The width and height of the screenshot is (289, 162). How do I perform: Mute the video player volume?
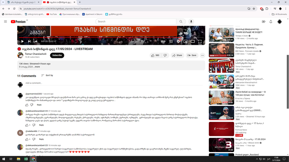pos(36,41)
